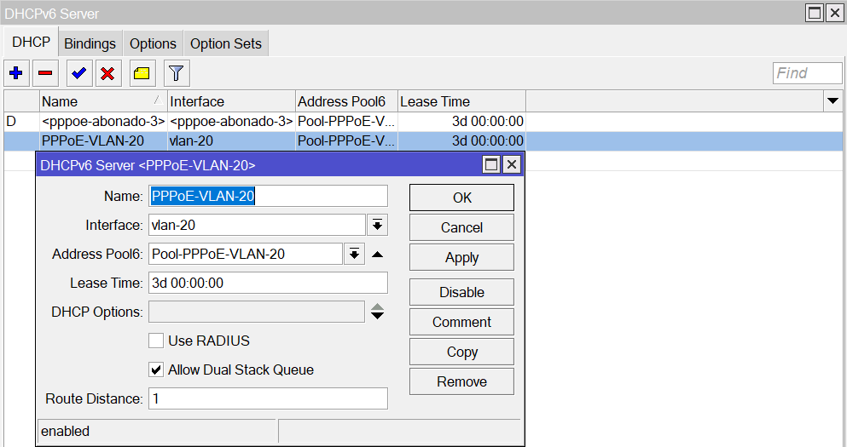
Task: Collapse Address Pool6 with the up arrow
Action: click(377, 254)
